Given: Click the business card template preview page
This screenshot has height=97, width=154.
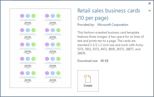Looking at the screenshot, I should tap(40, 48).
